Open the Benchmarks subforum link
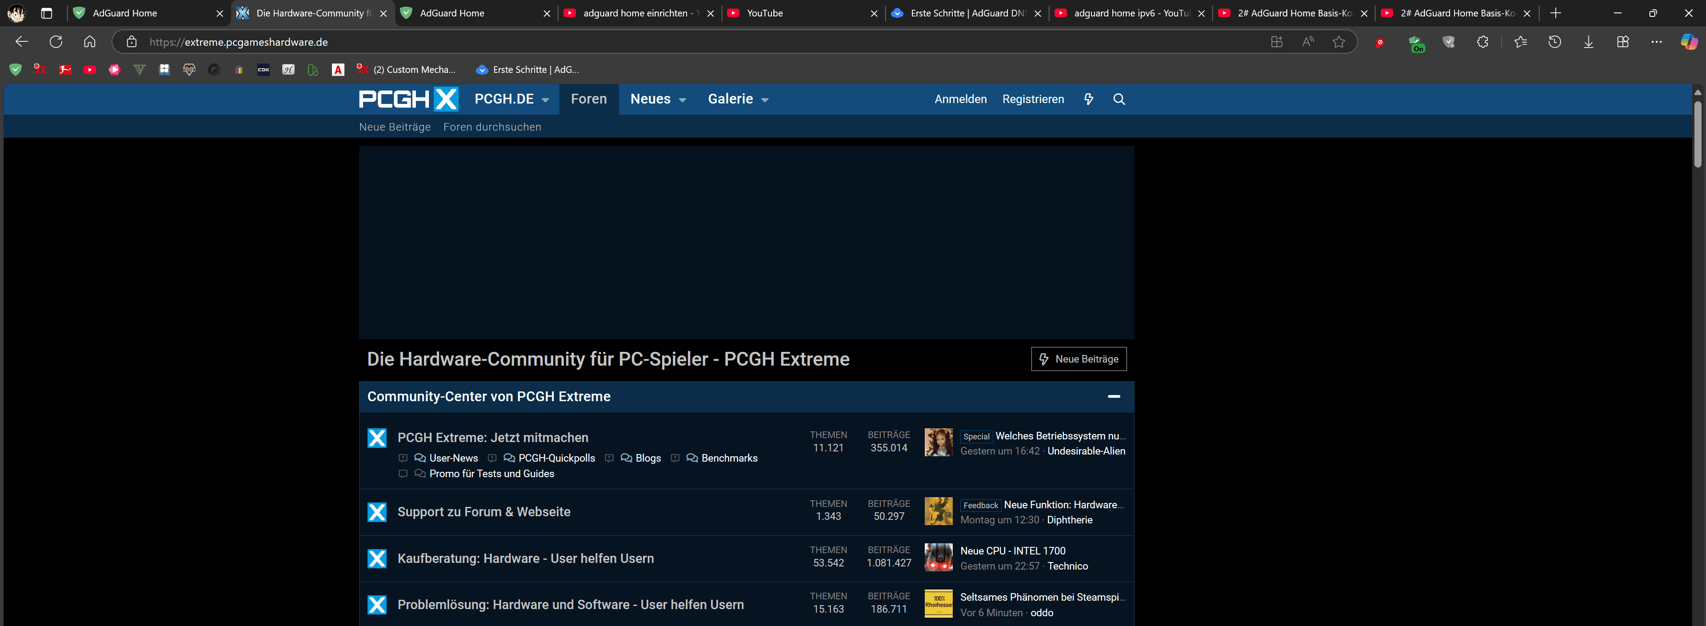Image resolution: width=1706 pixels, height=626 pixels. (x=729, y=459)
